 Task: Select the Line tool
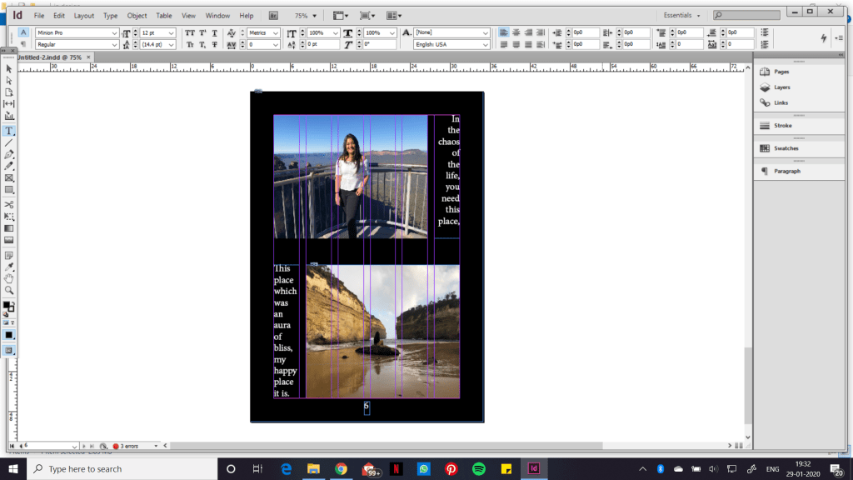[9, 142]
